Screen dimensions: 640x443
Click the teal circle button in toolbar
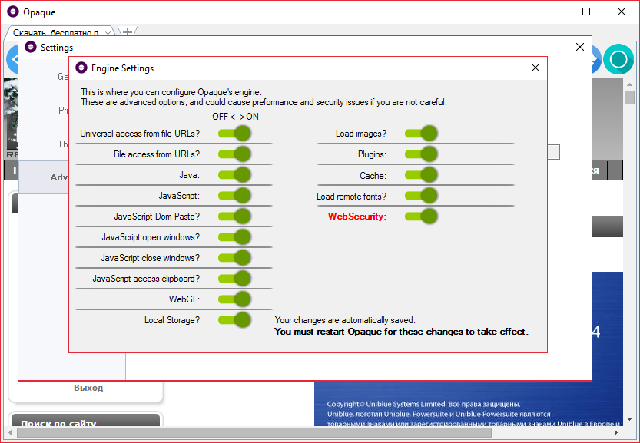pyautogui.click(x=618, y=60)
